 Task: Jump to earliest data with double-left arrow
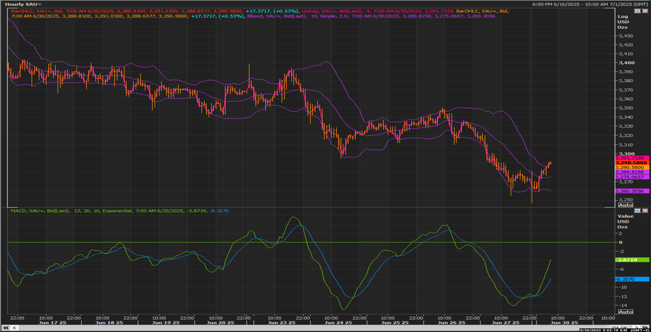point(6,328)
